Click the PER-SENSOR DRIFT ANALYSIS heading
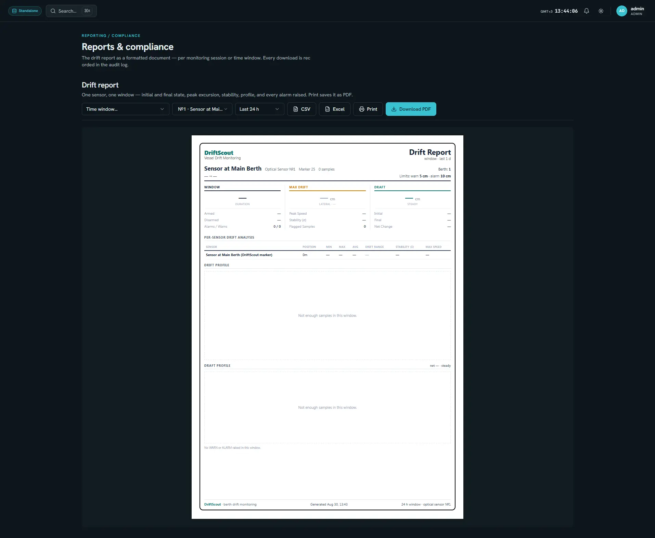 click(x=229, y=238)
